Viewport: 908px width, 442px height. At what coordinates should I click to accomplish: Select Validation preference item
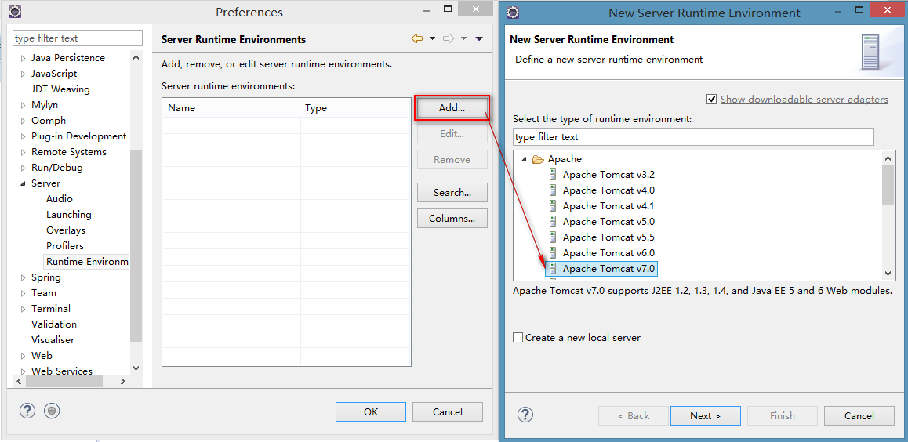coord(54,324)
